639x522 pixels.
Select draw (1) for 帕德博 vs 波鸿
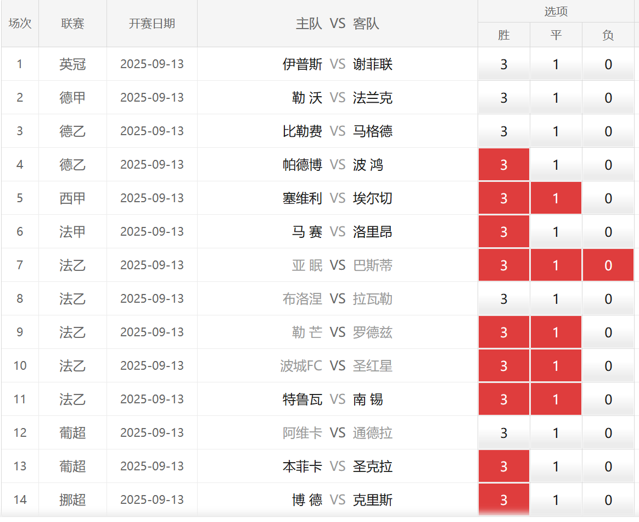pyautogui.click(x=556, y=164)
